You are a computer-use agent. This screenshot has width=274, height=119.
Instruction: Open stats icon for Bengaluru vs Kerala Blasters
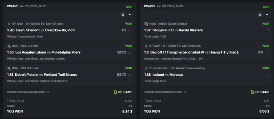[267, 30]
